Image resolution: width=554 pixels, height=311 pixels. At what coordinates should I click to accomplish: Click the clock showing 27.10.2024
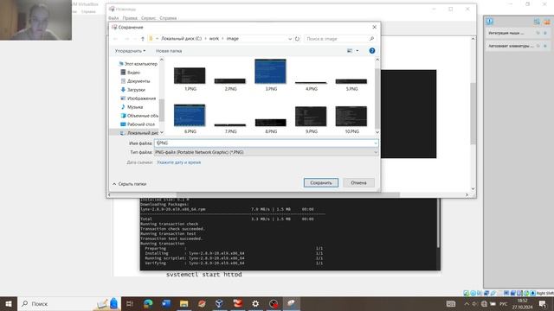click(523, 303)
